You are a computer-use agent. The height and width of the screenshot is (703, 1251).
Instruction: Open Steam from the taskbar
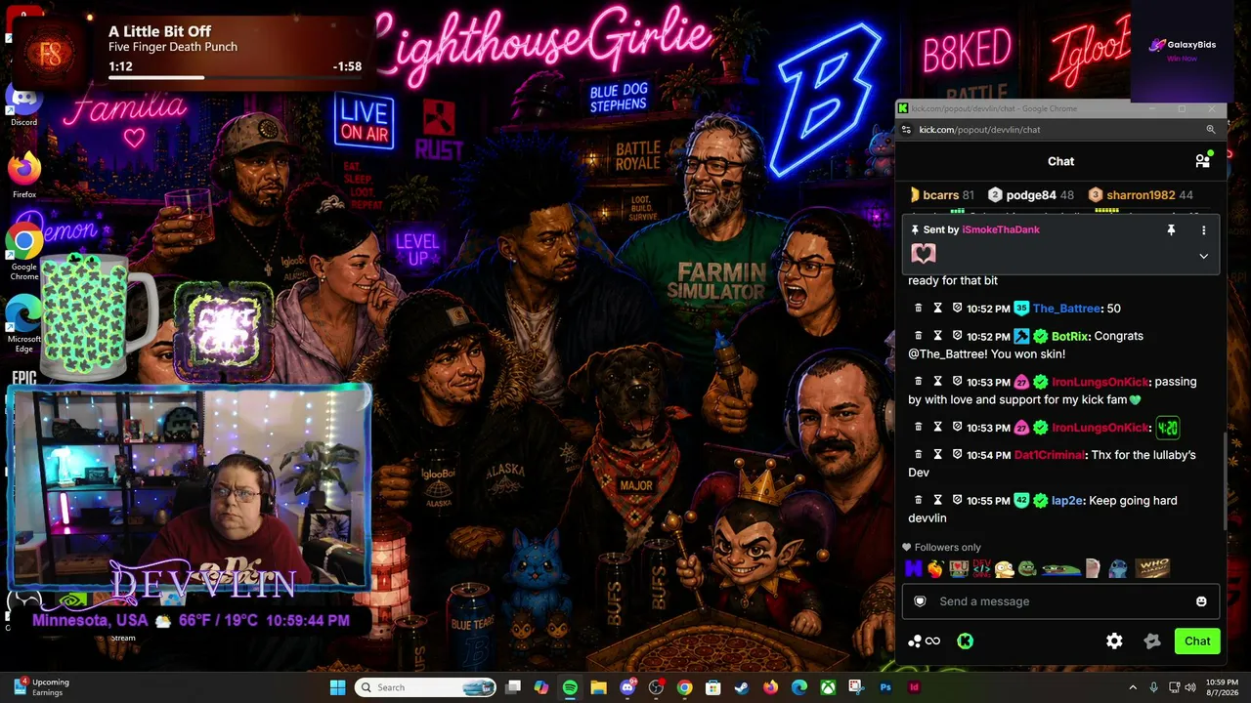(742, 687)
